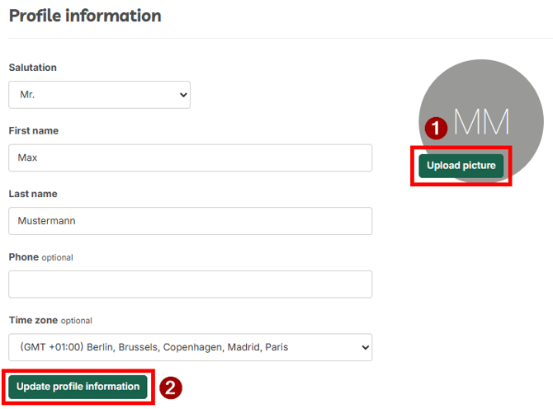Click into the empty Phone field
Image resolution: width=553 pixels, height=409 pixels.
[x=191, y=284]
